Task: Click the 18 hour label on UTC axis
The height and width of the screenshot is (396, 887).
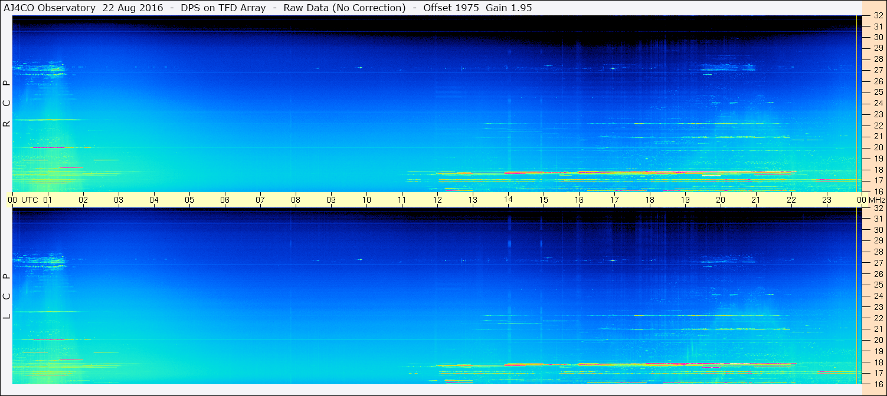Action: pyautogui.click(x=649, y=200)
